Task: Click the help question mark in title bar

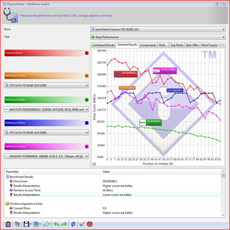Action: [x=217, y=4]
